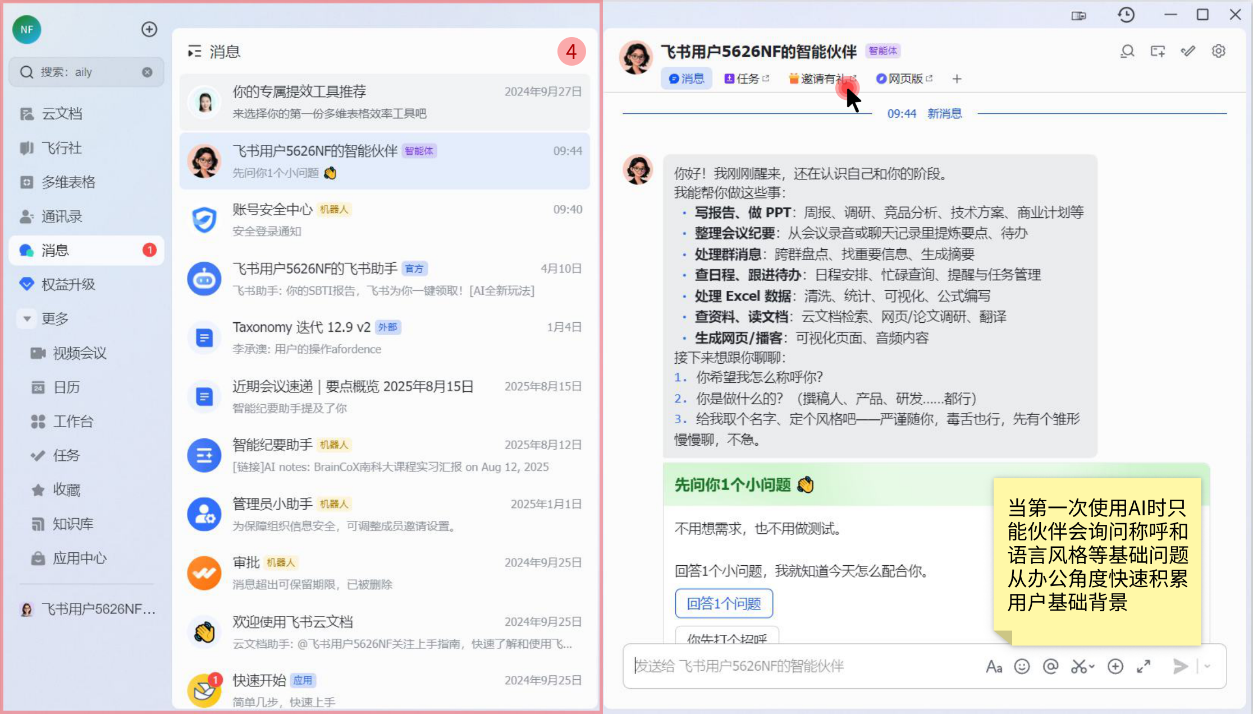Toggle the message list filter icon beside 消息
The width and height of the screenshot is (1253, 714).
[194, 52]
